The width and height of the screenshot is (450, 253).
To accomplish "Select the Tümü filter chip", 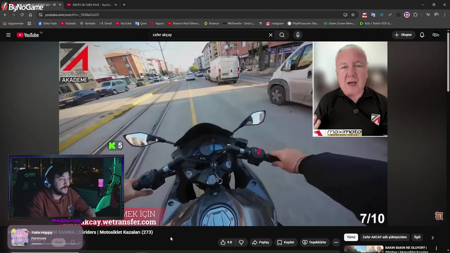I will point(351,237).
